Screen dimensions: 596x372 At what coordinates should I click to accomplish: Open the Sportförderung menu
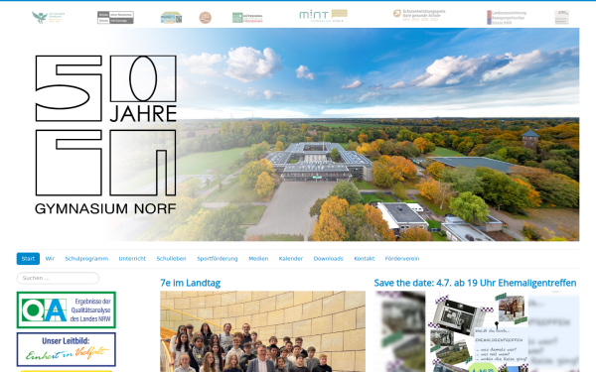pyautogui.click(x=218, y=259)
